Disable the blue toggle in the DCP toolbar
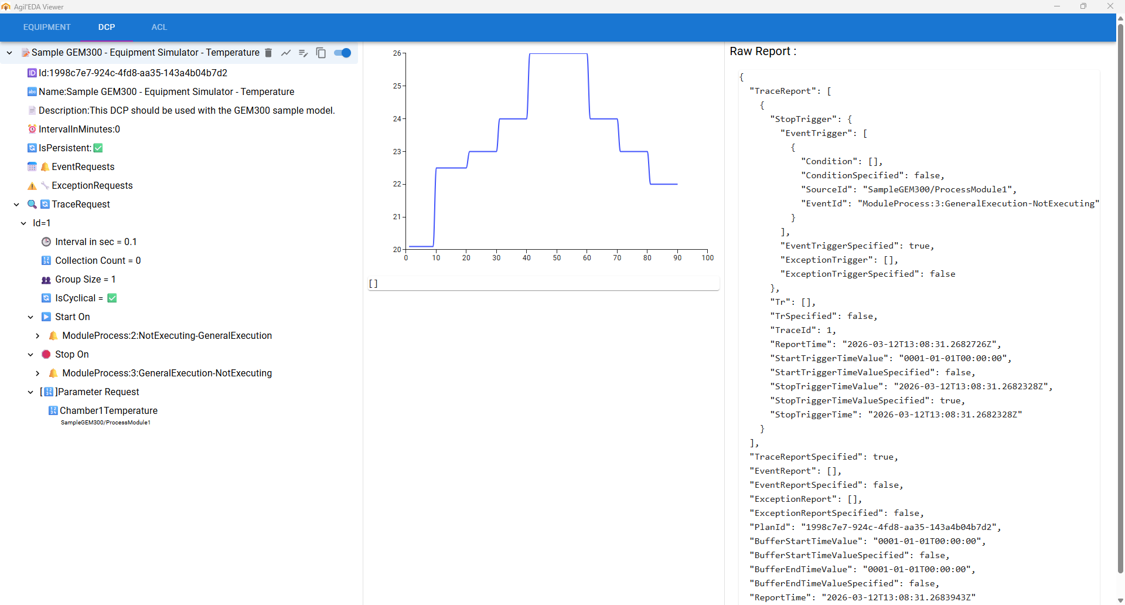Viewport: 1125px width, 605px height. tap(342, 53)
